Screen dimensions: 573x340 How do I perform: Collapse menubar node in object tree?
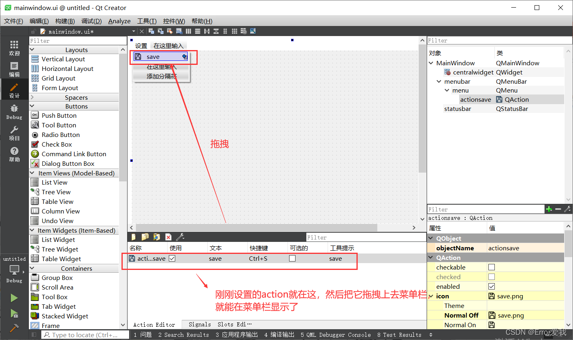coord(439,81)
